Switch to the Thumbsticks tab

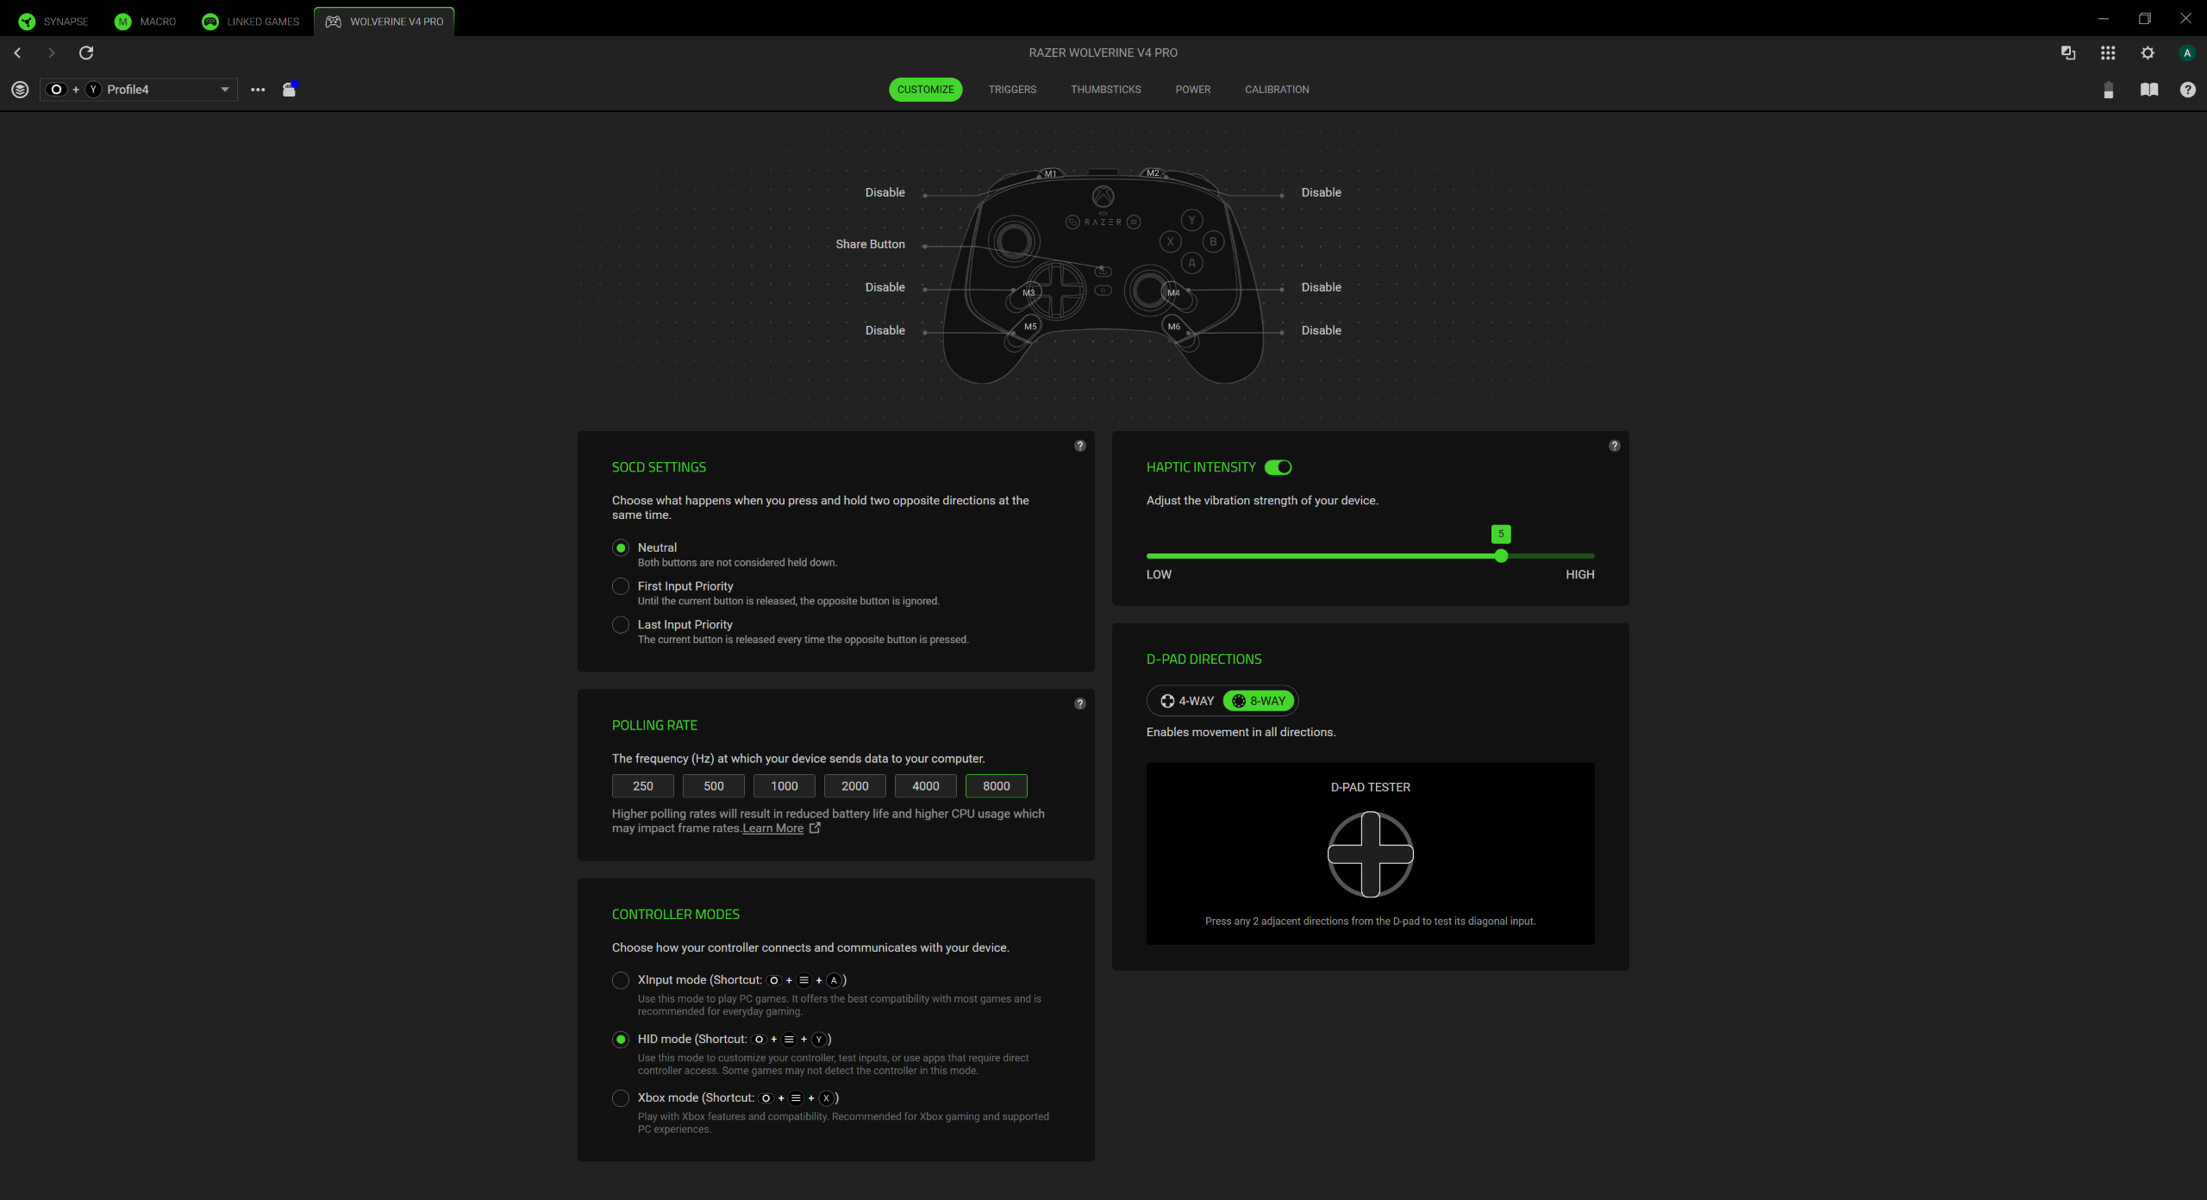click(1105, 90)
